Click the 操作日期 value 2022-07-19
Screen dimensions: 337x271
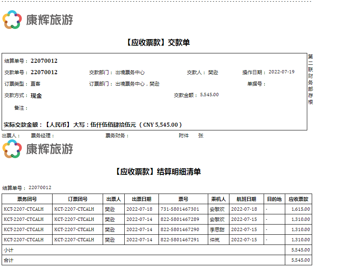281,72
